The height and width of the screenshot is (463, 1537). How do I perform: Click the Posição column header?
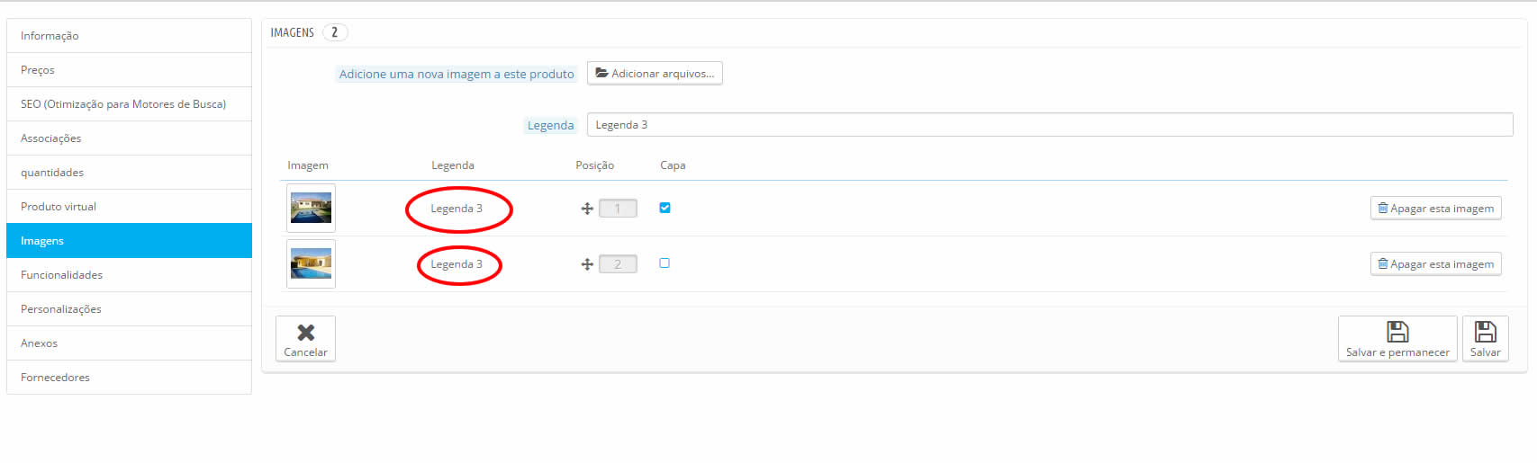click(x=595, y=165)
